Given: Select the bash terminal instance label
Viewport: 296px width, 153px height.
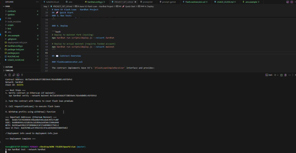Looking at the screenshot, I should (269, 75).
